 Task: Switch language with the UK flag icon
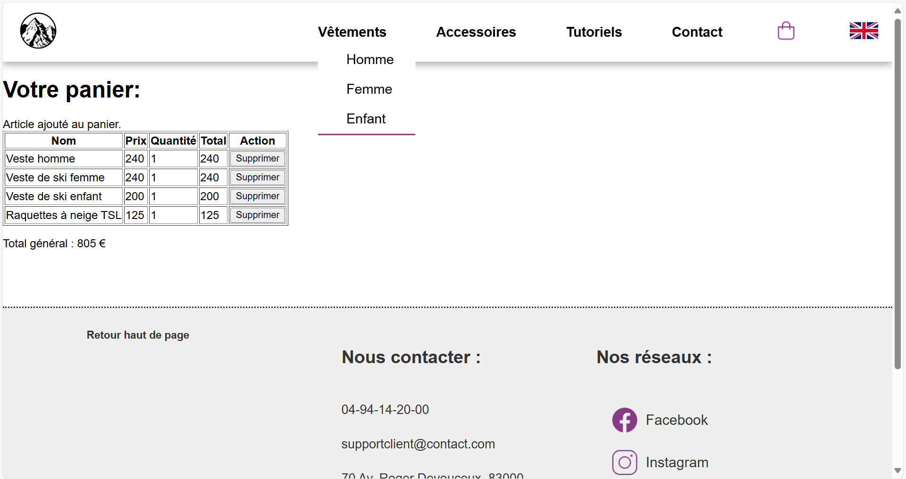(x=864, y=31)
